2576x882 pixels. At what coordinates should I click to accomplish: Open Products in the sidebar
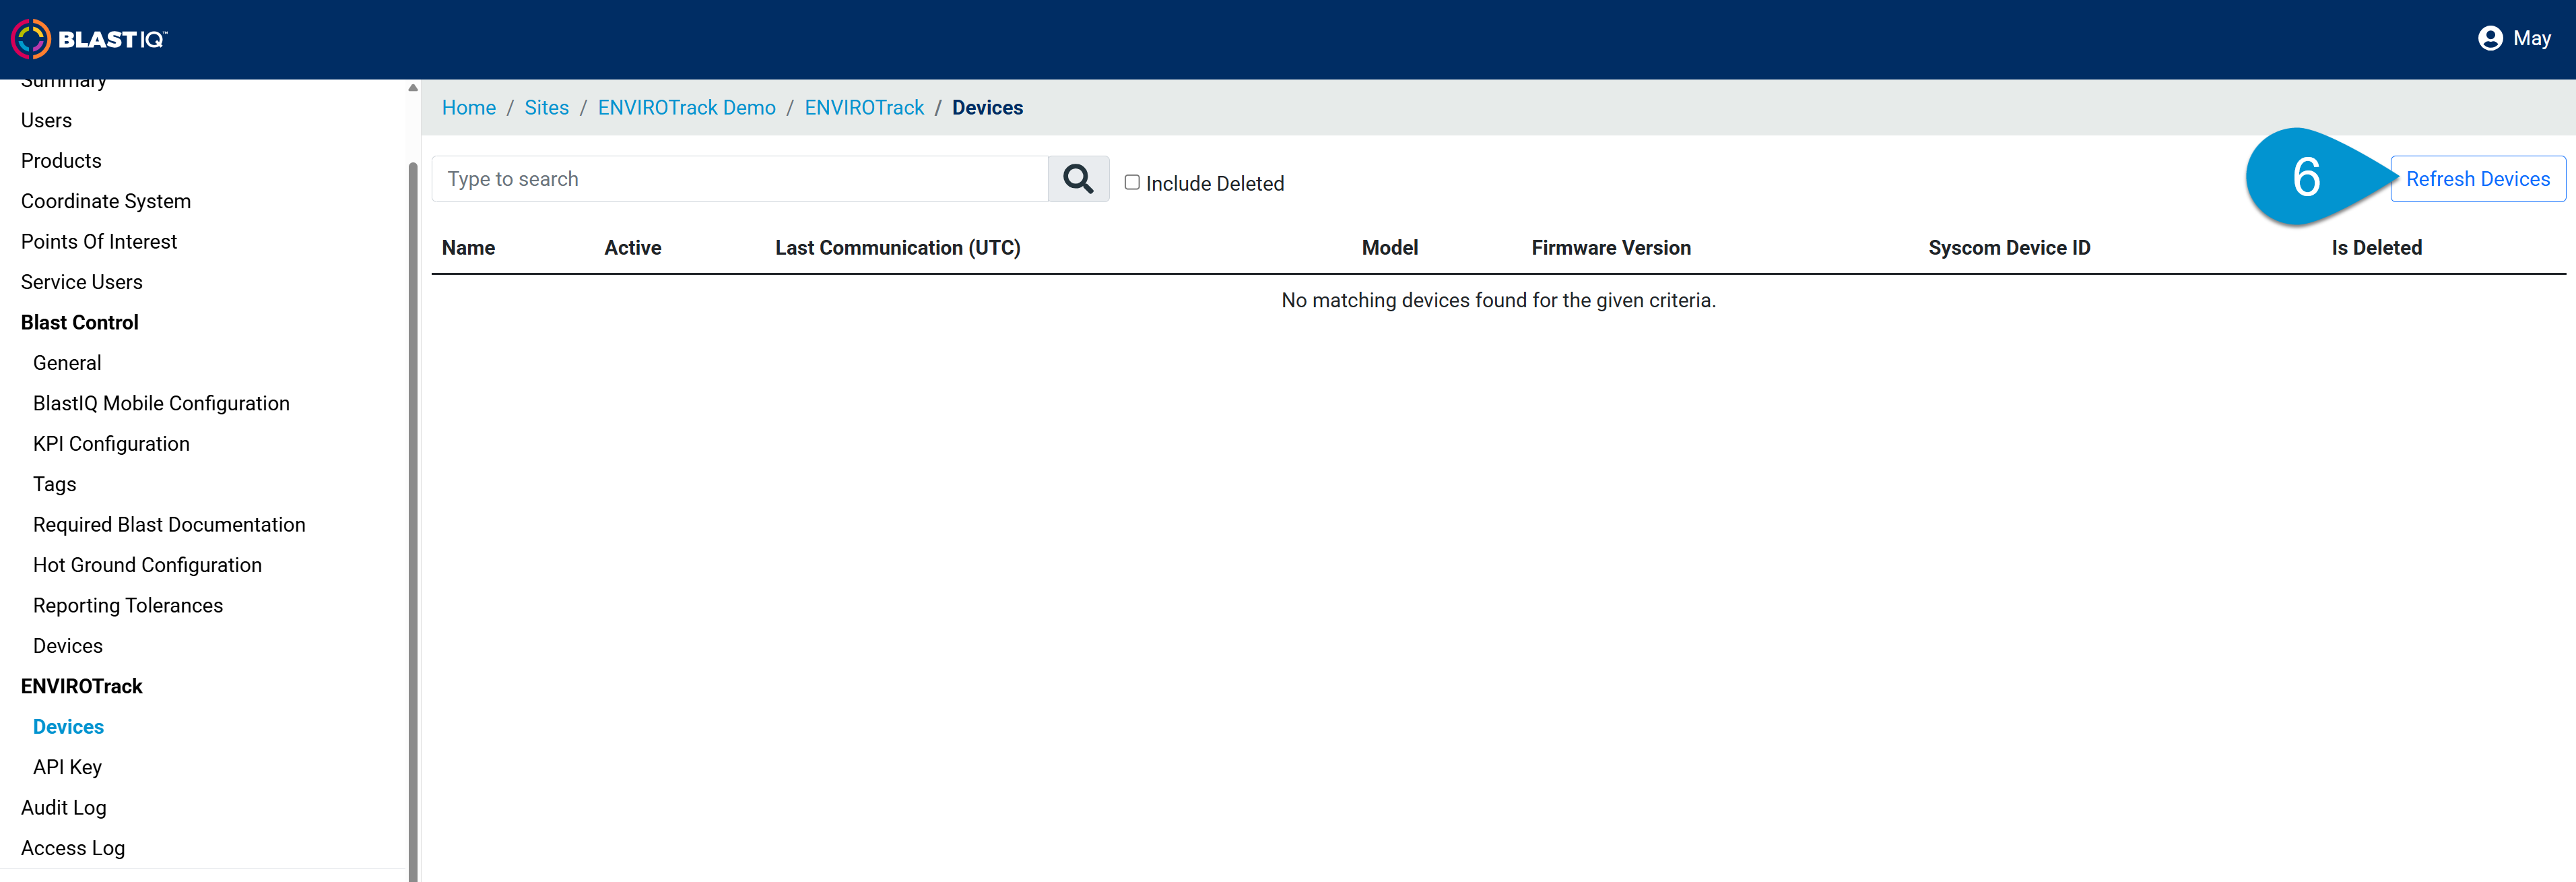pos(61,161)
